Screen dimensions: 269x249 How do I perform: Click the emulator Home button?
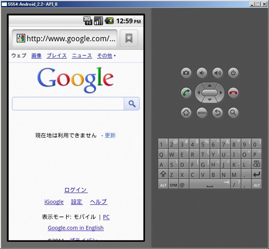point(186,113)
